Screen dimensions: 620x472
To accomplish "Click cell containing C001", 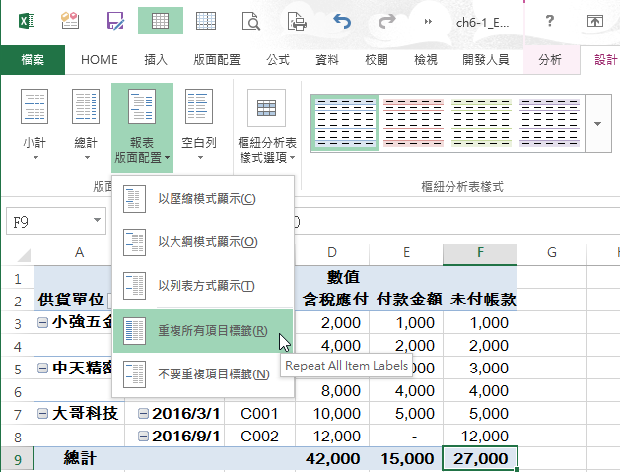I will (259, 414).
